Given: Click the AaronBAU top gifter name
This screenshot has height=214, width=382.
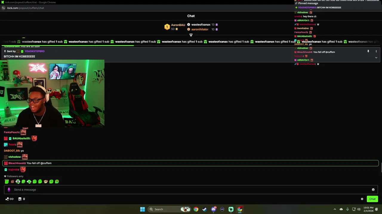Looking at the screenshot, I should tap(178, 25).
